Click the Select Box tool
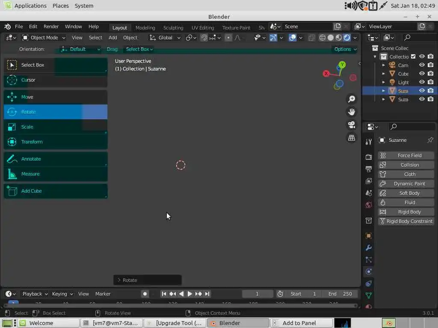Screen dimensions: 438x328 tap(55, 65)
